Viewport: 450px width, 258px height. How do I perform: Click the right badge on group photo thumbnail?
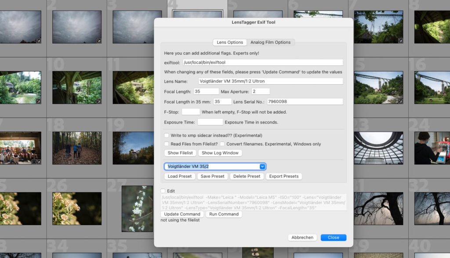click(x=39, y=162)
